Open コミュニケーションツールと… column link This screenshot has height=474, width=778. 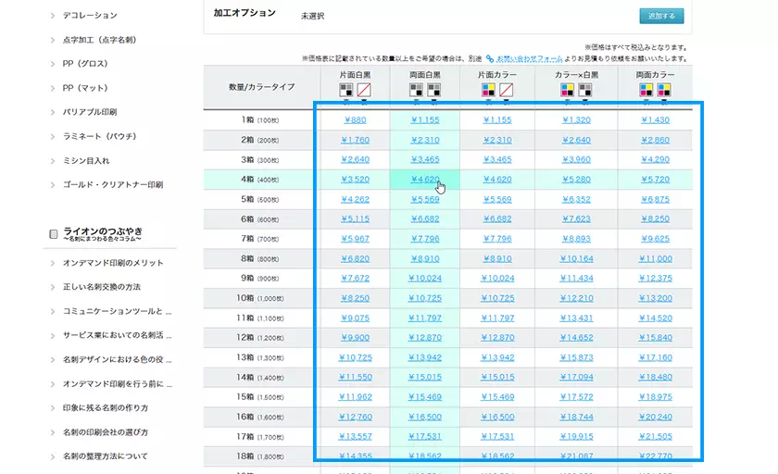click(117, 311)
